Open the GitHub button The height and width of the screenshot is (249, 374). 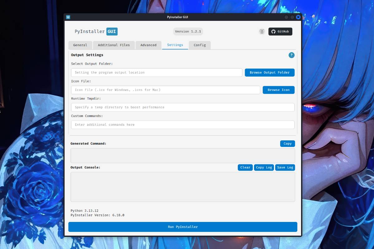point(280,31)
